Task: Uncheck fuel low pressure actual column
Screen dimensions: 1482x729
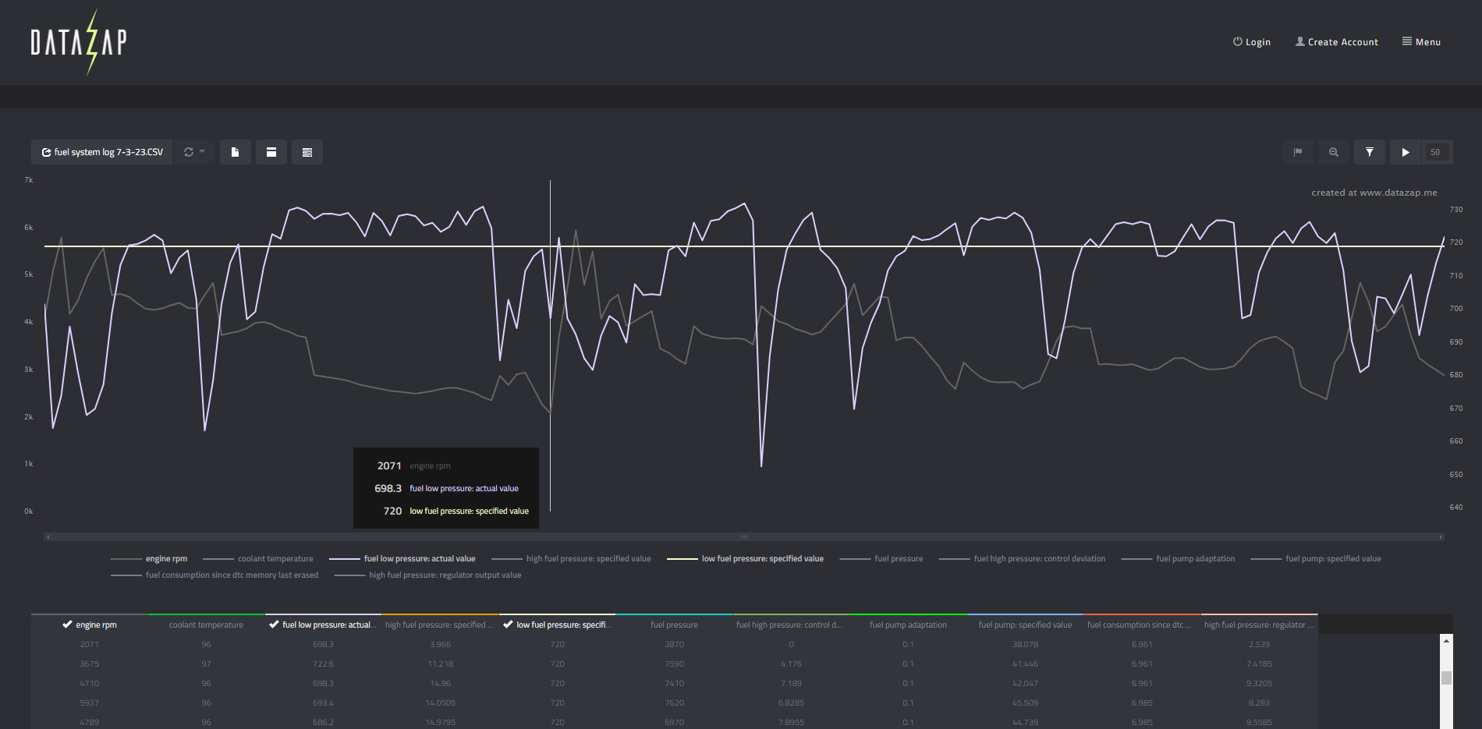Action: (274, 625)
